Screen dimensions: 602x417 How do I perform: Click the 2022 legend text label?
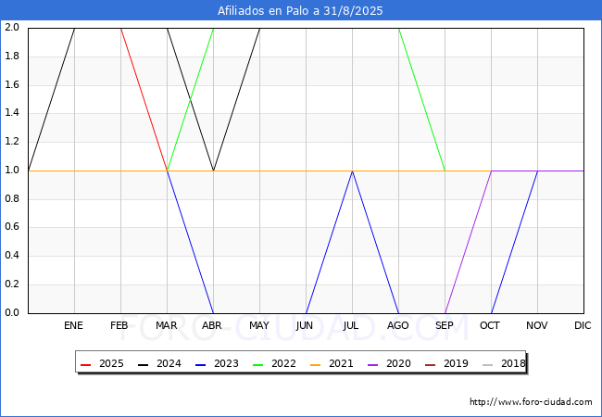(283, 363)
